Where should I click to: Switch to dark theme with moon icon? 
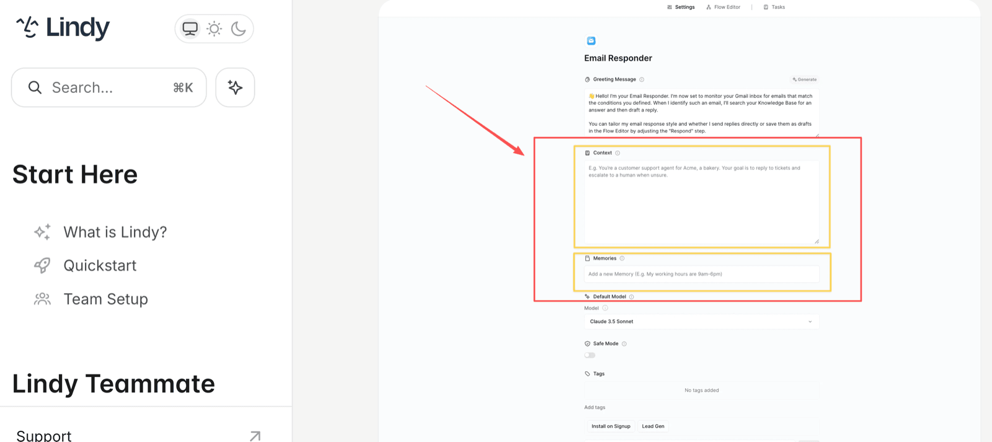tap(239, 29)
